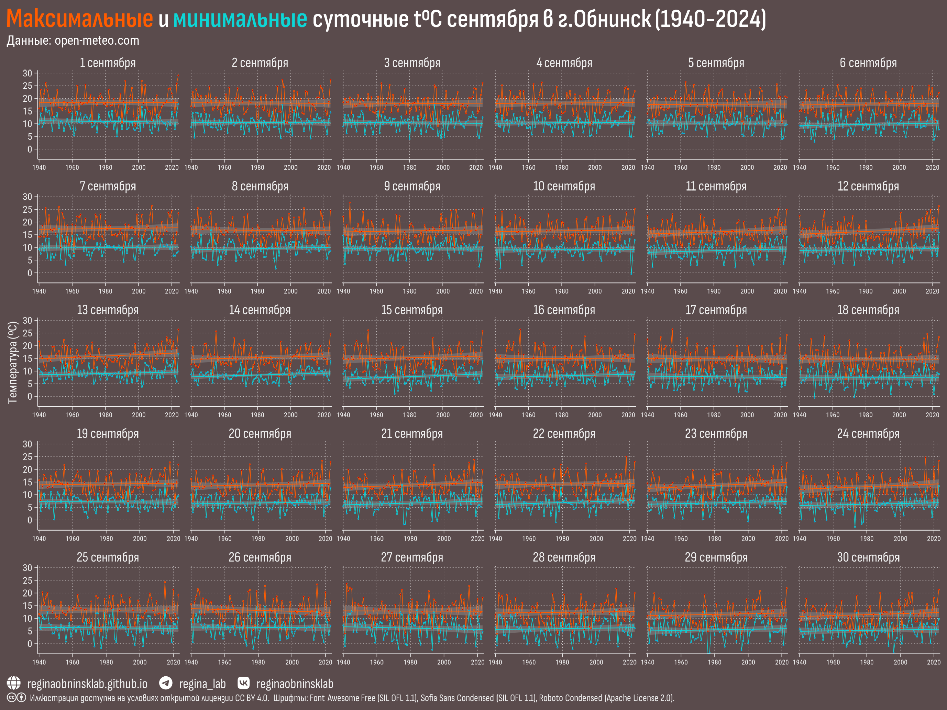The height and width of the screenshot is (710, 947).
Task: Click the 6 сентября panel heading
Action: coord(868,63)
